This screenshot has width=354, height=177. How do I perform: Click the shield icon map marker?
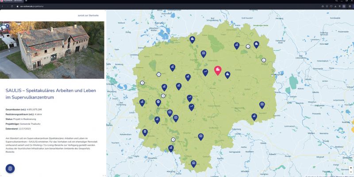(x=145, y=132)
